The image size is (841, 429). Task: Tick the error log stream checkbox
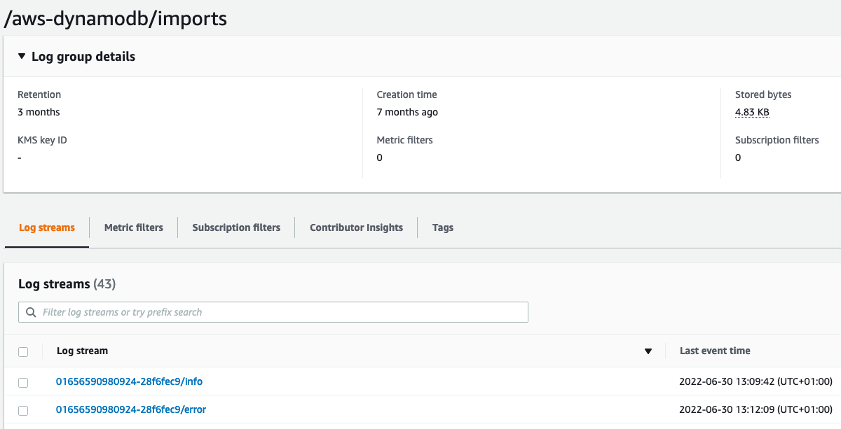(x=23, y=411)
